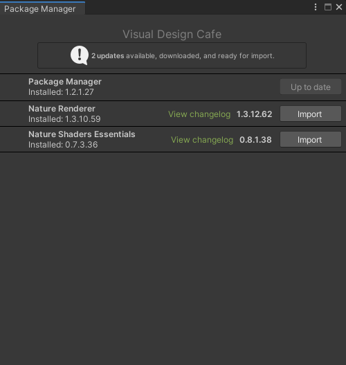
Task: Close the Package Manager window
Action: click(339, 7)
